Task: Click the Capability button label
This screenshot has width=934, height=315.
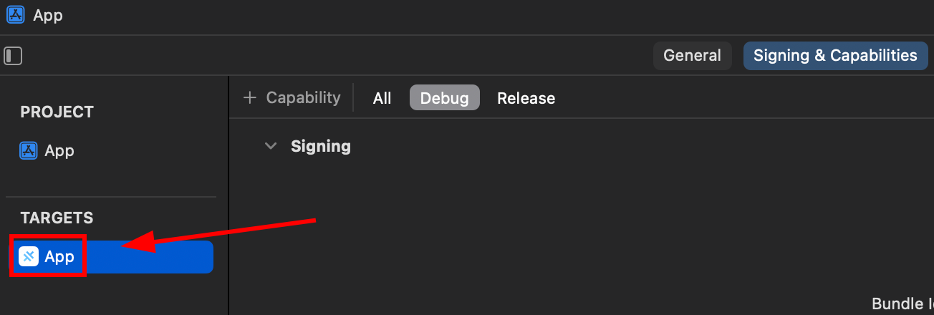Action: 303,98
